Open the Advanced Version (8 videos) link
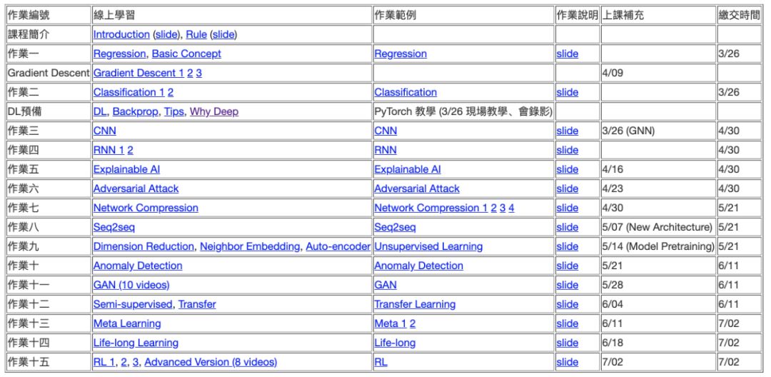Screen dimensions: 771x377 211,362
